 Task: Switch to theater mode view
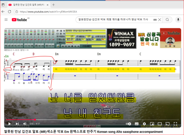point(160,124)
